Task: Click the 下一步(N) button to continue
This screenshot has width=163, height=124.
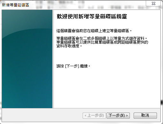Action: 118,115
